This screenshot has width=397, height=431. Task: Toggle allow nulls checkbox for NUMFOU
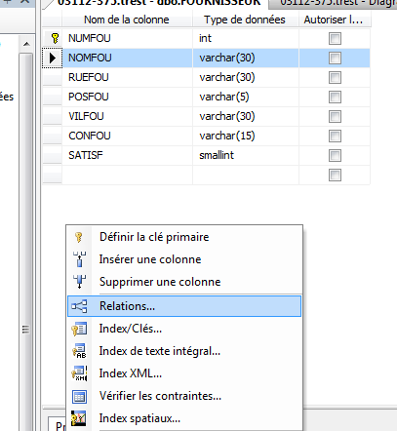click(x=335, y=38)
